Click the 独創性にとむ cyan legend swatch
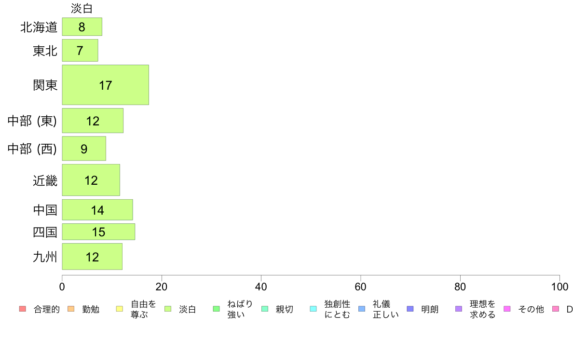573x355 pixels. pyautogui.click(x=313, y=309)
